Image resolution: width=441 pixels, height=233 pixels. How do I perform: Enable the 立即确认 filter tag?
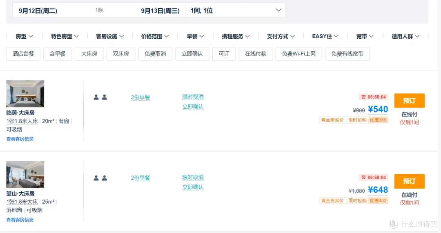pos(192,54)
